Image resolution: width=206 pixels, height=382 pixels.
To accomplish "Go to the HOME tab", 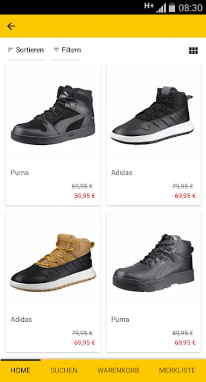I will click(x=20, y=370).
